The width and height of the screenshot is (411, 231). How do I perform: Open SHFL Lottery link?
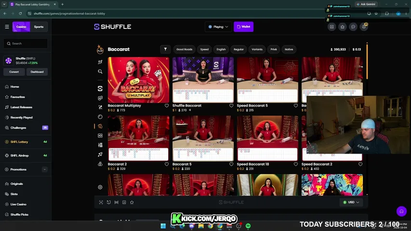[19, 142]
